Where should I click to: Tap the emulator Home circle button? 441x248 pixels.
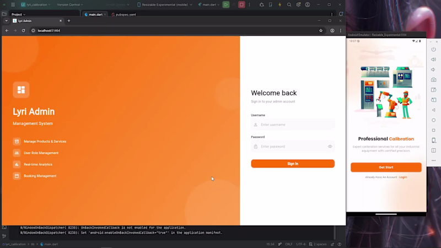(x=433, y=120)
